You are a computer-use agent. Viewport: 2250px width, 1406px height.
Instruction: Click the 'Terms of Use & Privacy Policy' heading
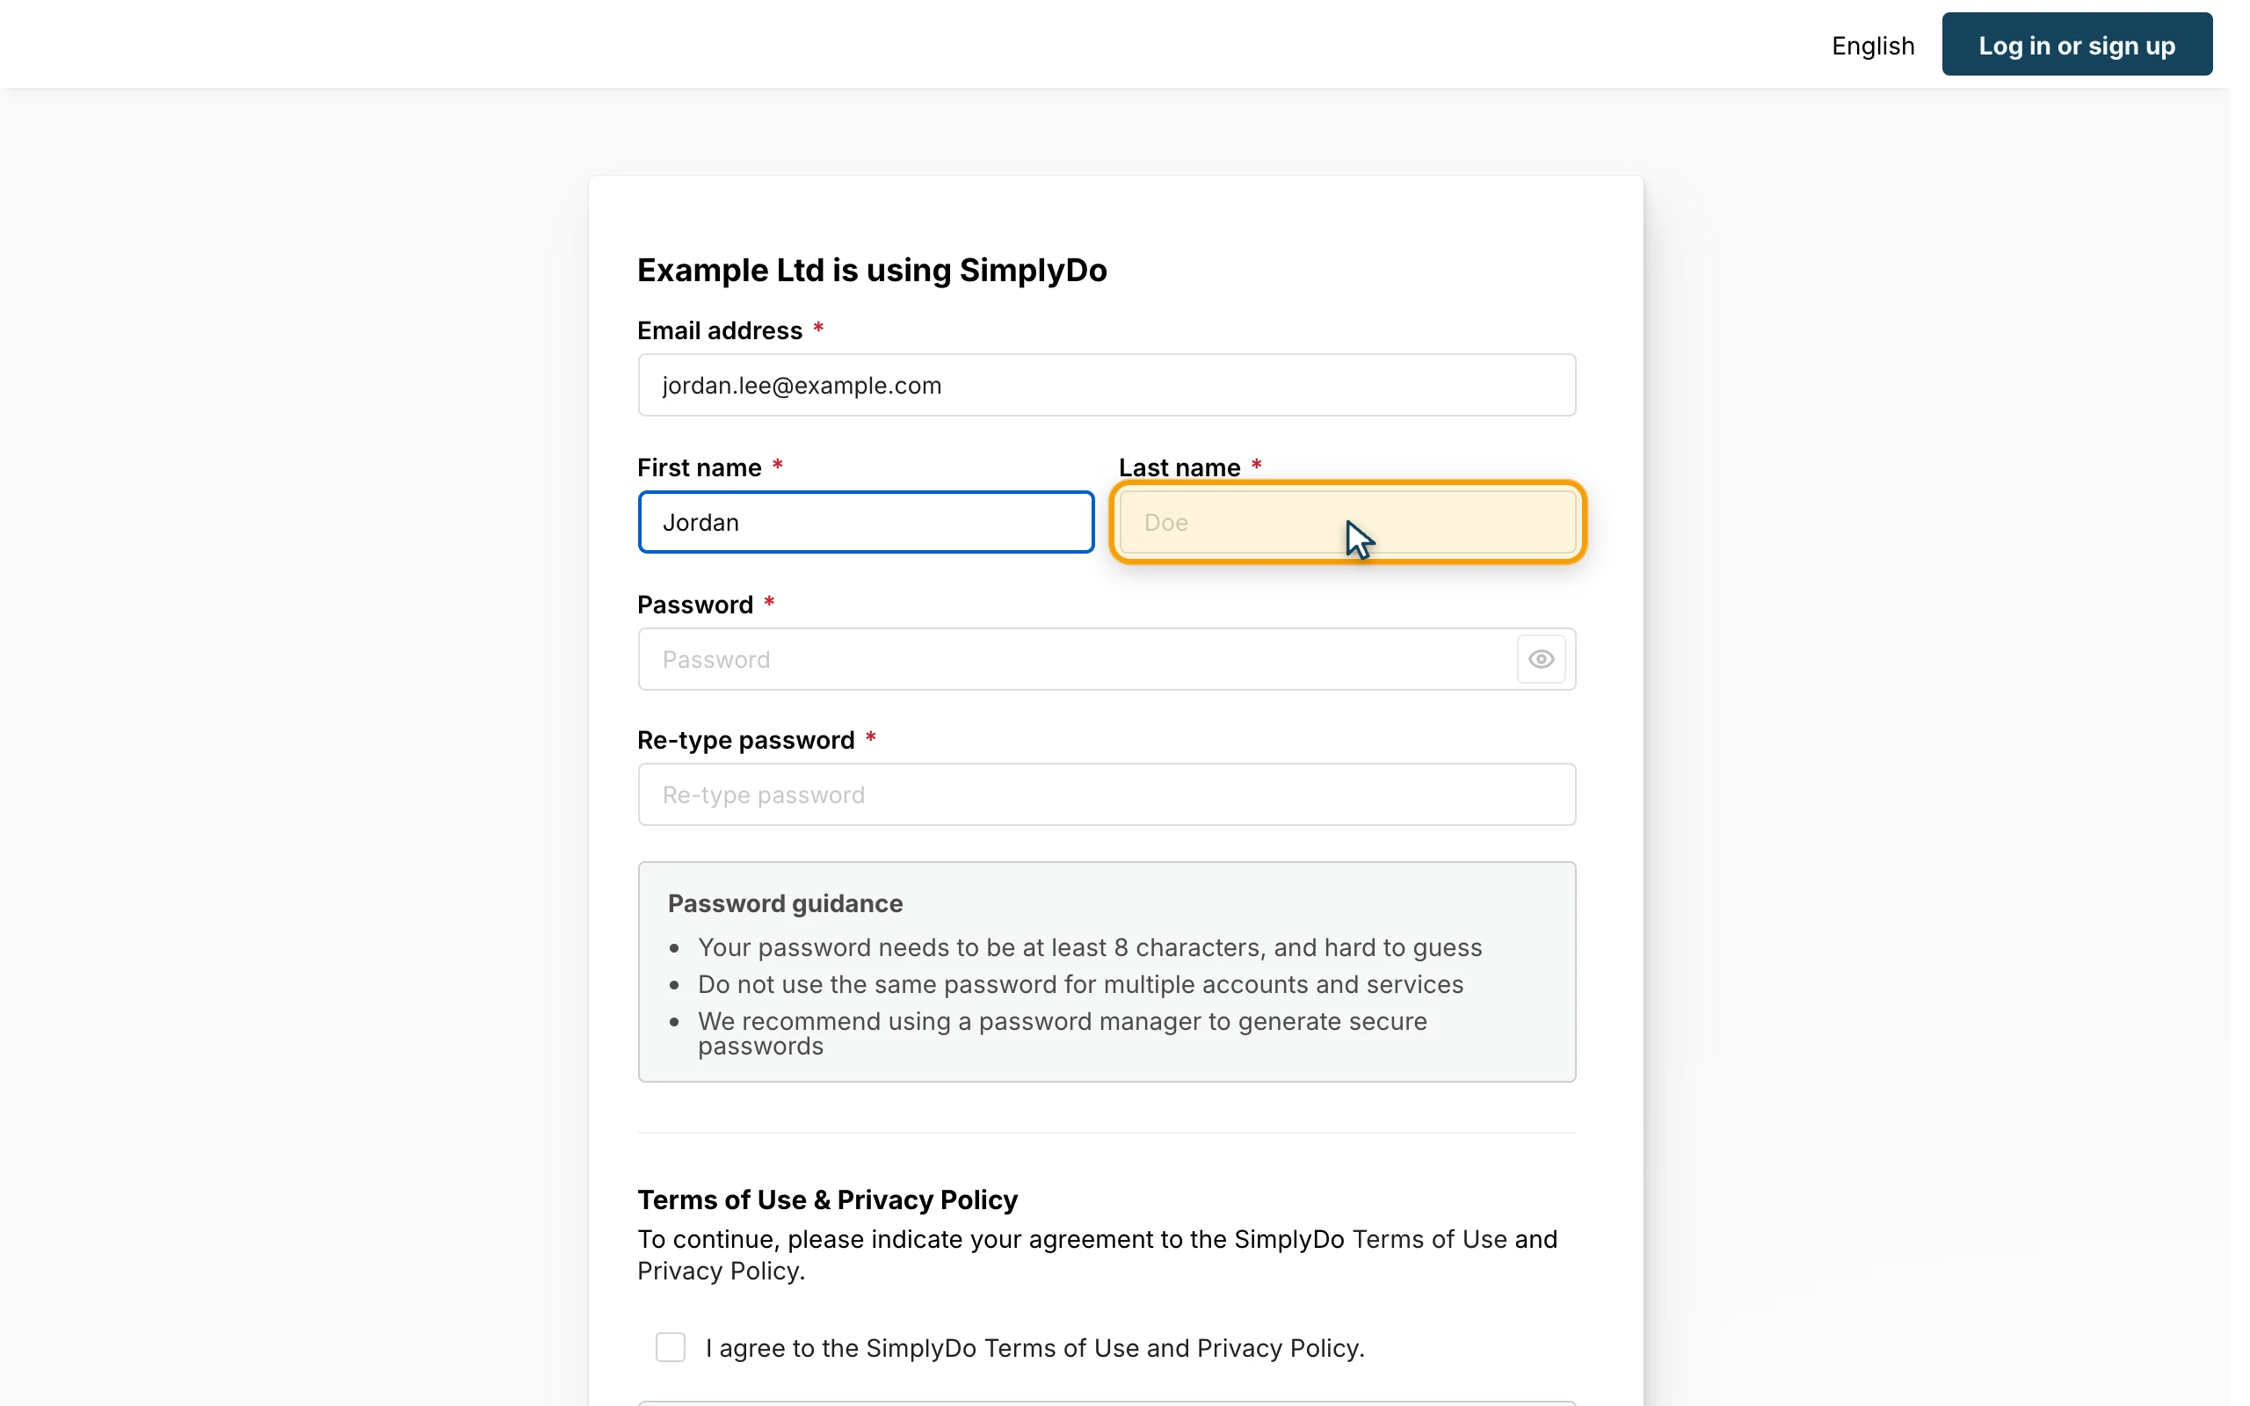827,1199
